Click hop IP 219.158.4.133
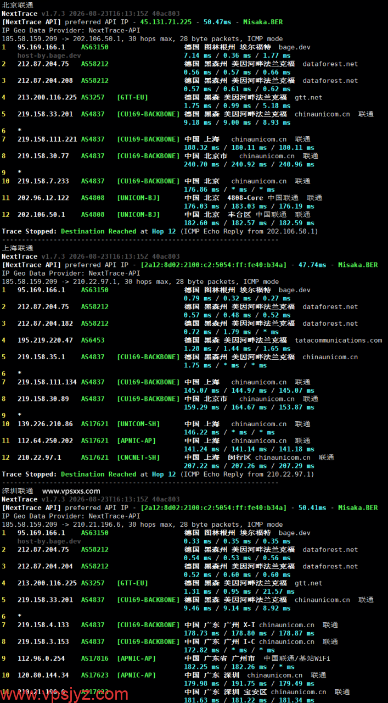The width and height of the screenshot is (388, 703). point(43,625)
